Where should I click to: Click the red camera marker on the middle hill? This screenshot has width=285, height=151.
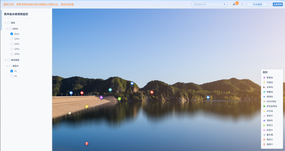(x=152, y=93)
